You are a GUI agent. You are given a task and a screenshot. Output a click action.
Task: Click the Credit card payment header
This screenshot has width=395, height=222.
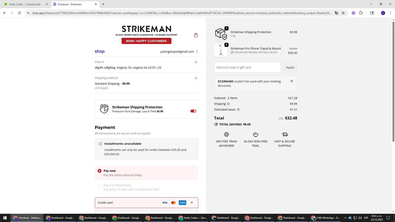[x=146, y=203]
